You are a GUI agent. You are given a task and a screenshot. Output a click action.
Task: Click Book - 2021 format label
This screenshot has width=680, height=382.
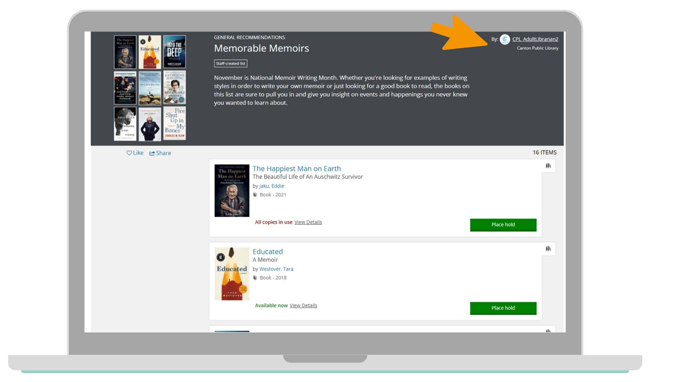coord(273,195)
